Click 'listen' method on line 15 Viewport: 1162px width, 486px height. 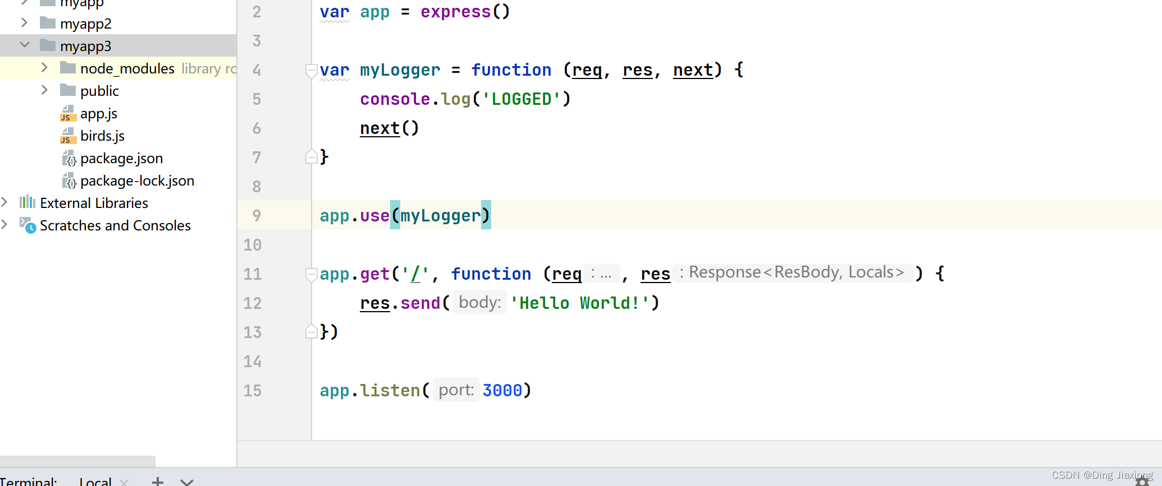click(x=390, y=391)
